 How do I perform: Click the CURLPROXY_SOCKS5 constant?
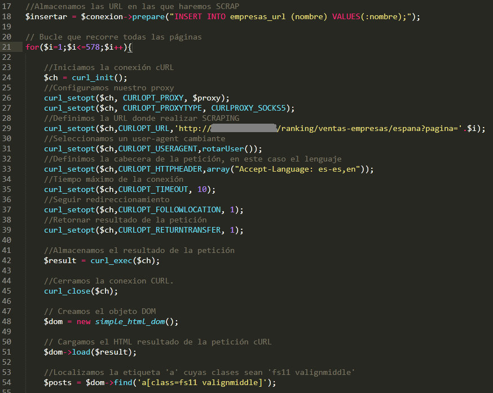point(253,108)
